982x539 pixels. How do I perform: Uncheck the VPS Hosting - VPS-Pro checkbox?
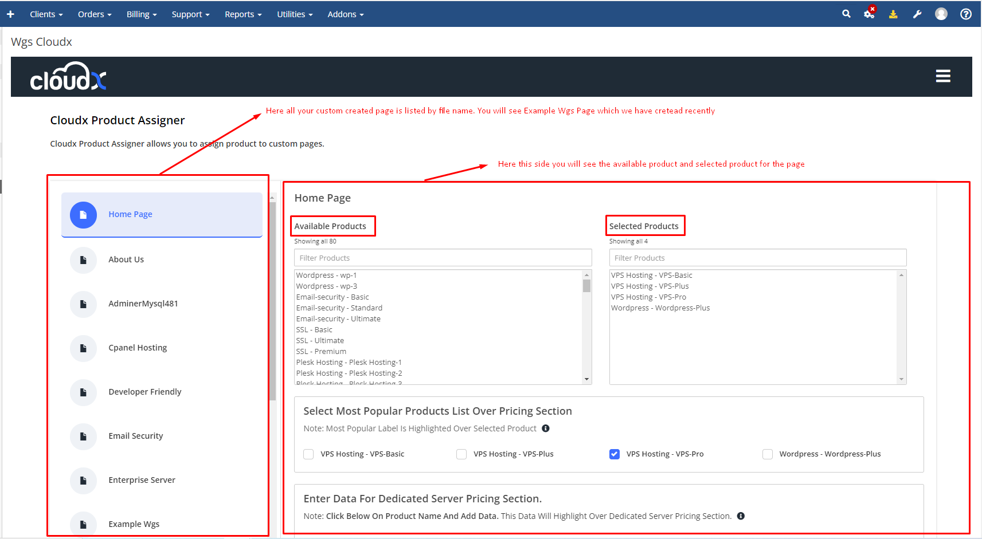pos(615,454)
